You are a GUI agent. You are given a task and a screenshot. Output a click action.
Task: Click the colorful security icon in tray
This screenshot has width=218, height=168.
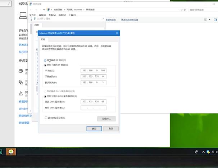pyautogui.click(x=208, y=152)
